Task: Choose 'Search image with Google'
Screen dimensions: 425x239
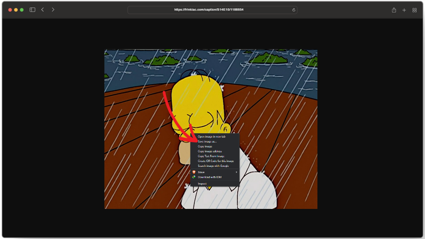Action: 215,166
